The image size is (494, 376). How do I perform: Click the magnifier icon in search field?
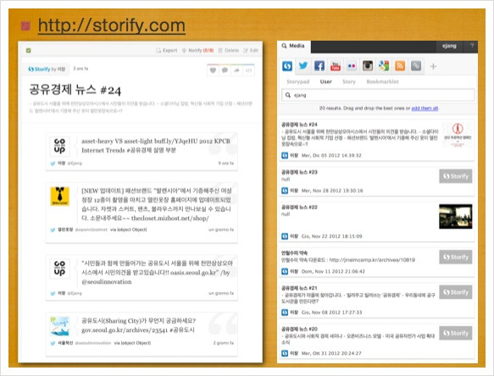pyautogui.click(x=287, y=95)
